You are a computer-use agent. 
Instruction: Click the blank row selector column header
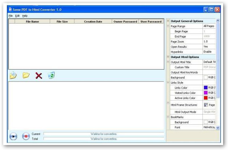tap(12, 21)
